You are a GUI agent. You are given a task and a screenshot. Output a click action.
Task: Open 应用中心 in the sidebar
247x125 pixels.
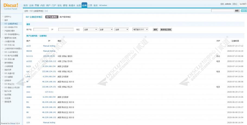pos(8,17)
